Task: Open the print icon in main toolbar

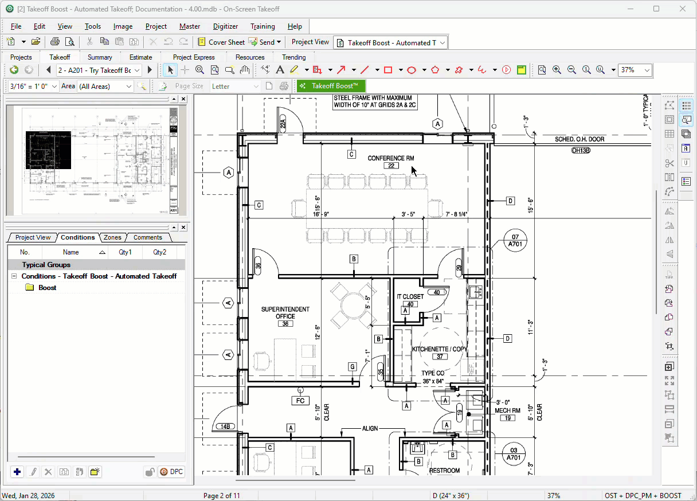Action: point(55,42)
